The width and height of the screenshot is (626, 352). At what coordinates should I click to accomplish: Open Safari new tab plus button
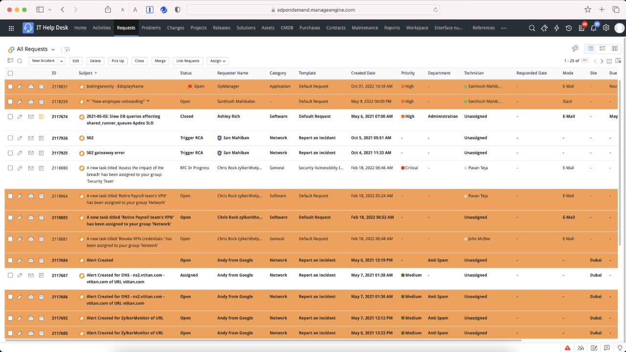click(x=602, y=9)
